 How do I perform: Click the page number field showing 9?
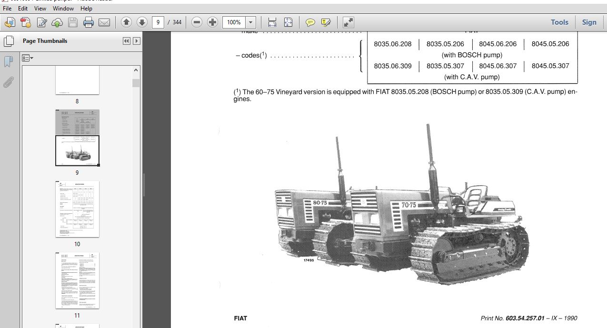pos(158,22)
